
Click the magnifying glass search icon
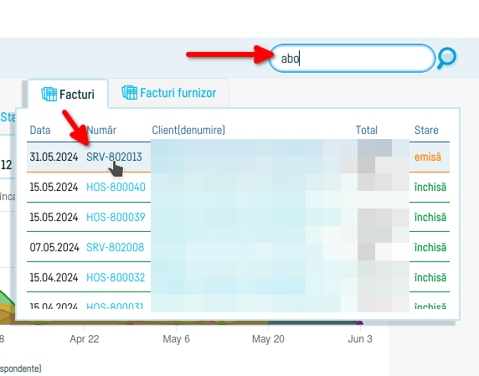click(x=446, y=58)
